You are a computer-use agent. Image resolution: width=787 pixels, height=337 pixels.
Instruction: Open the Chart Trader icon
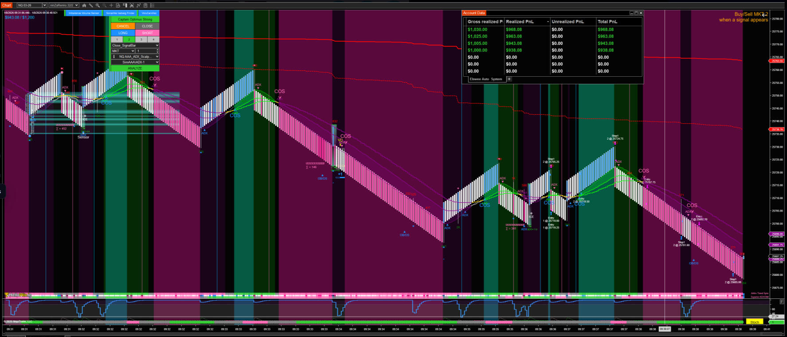pyautogui.click(x=125, y=5)
